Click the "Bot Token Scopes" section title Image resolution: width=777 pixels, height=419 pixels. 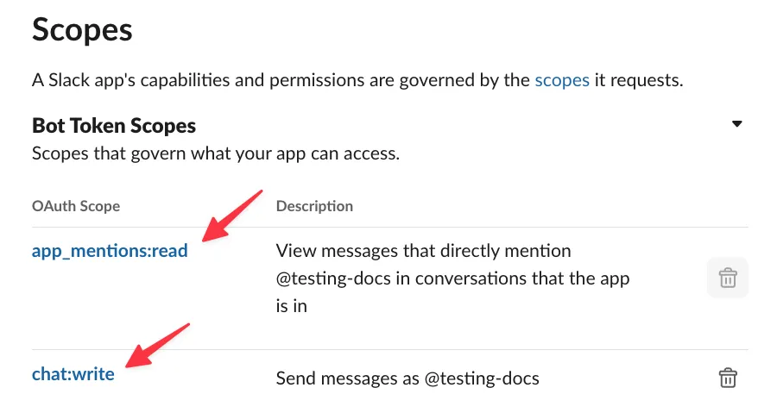pos(114,126)
